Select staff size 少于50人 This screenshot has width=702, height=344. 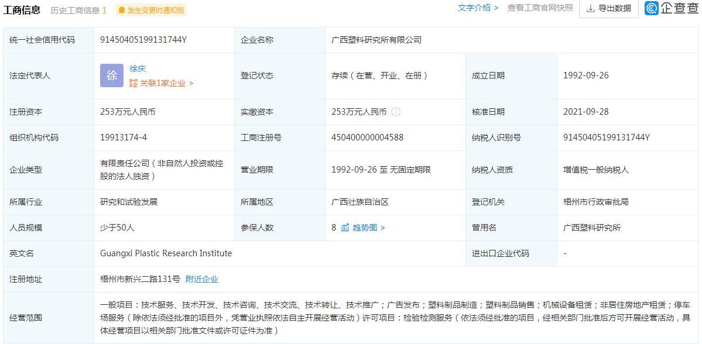point(117,228)
